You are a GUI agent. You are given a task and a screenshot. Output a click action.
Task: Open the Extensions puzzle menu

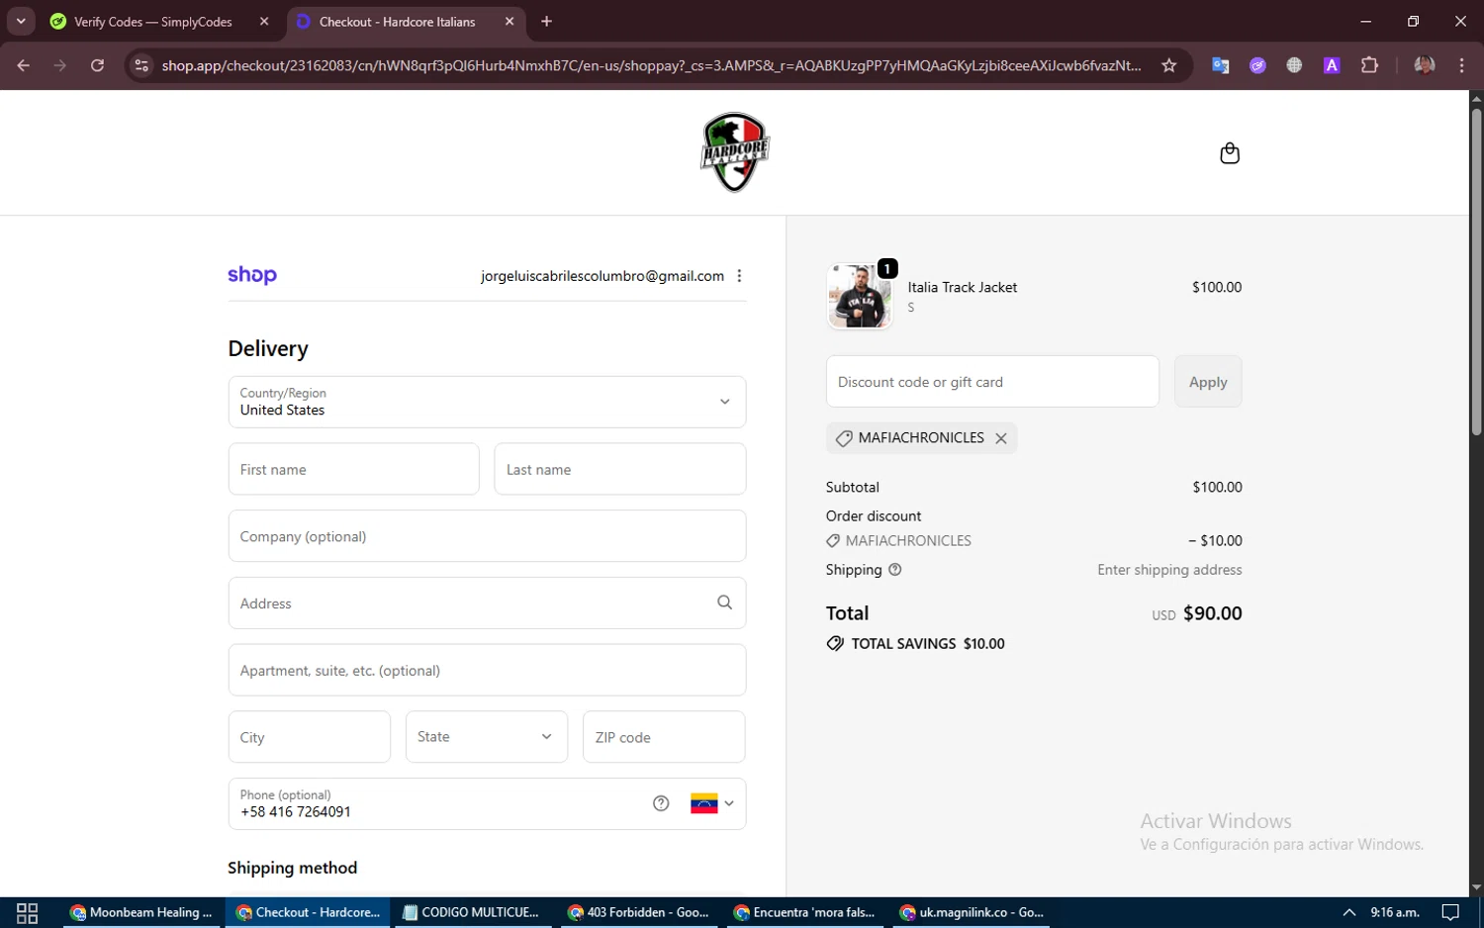coord(1369,65)
